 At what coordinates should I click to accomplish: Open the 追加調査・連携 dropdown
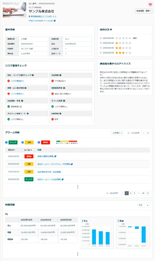[x=144, y=11]
